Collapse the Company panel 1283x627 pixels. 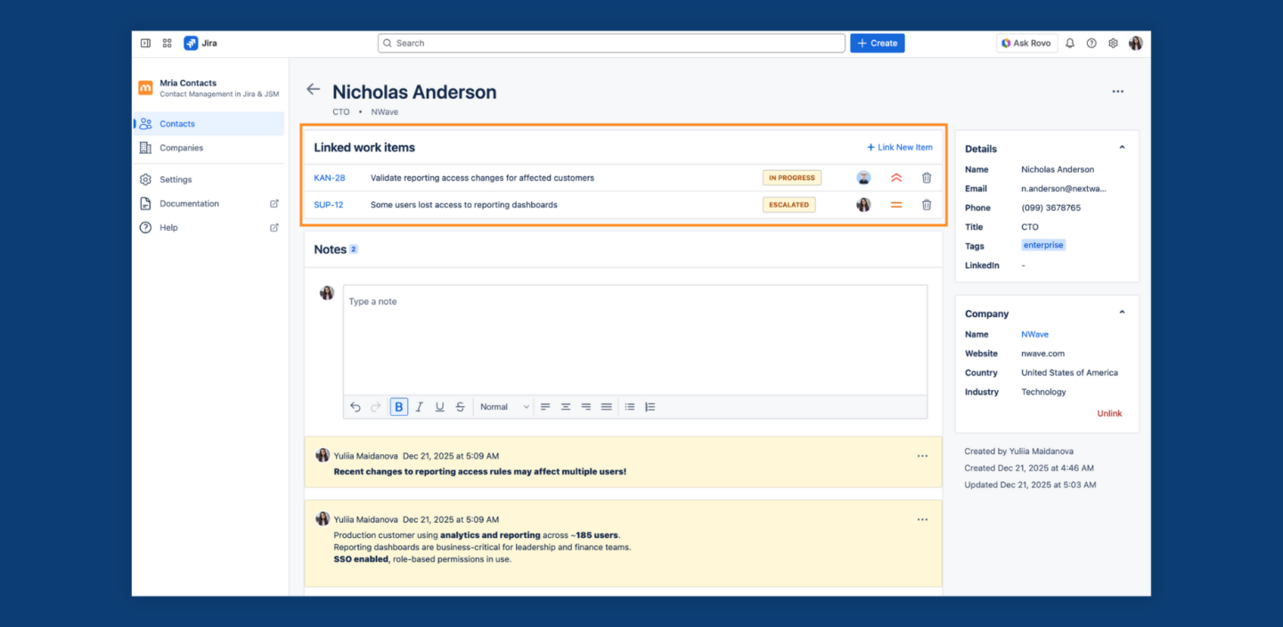(x=1121, y=313)
